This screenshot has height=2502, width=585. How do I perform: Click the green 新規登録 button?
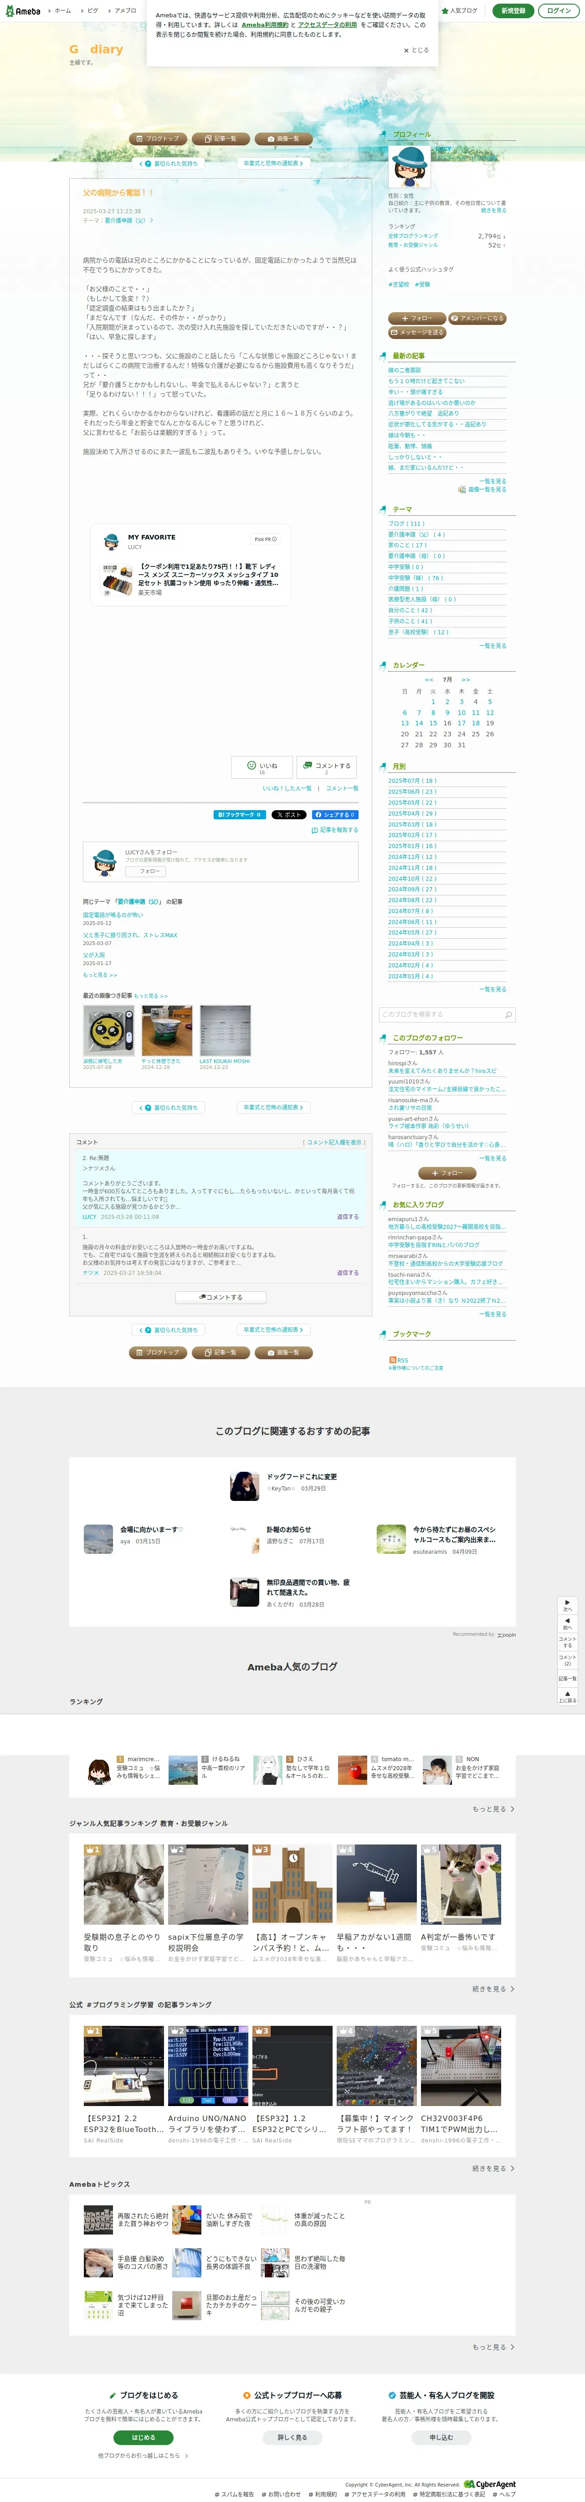513,10
